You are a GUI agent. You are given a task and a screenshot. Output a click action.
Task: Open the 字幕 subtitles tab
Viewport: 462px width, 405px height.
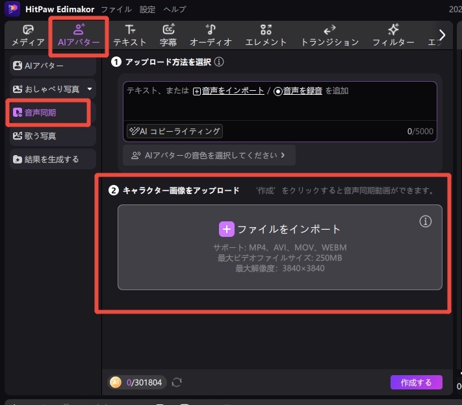click(x=168, y=36)
